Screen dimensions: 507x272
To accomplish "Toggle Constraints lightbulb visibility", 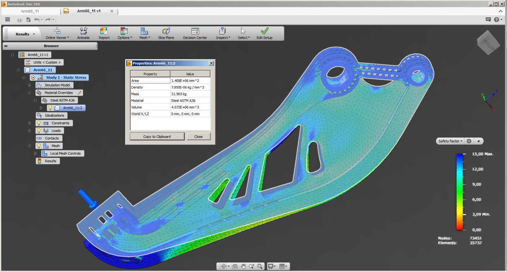I will coord(39,123).
